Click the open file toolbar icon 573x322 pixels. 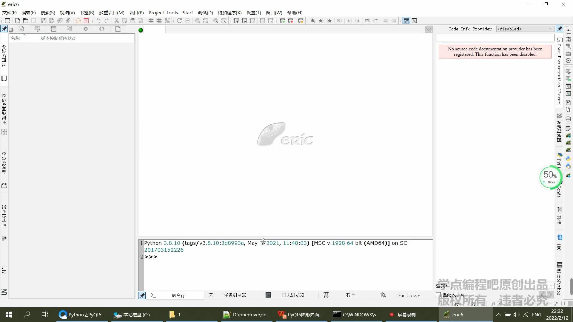(26, 21)
